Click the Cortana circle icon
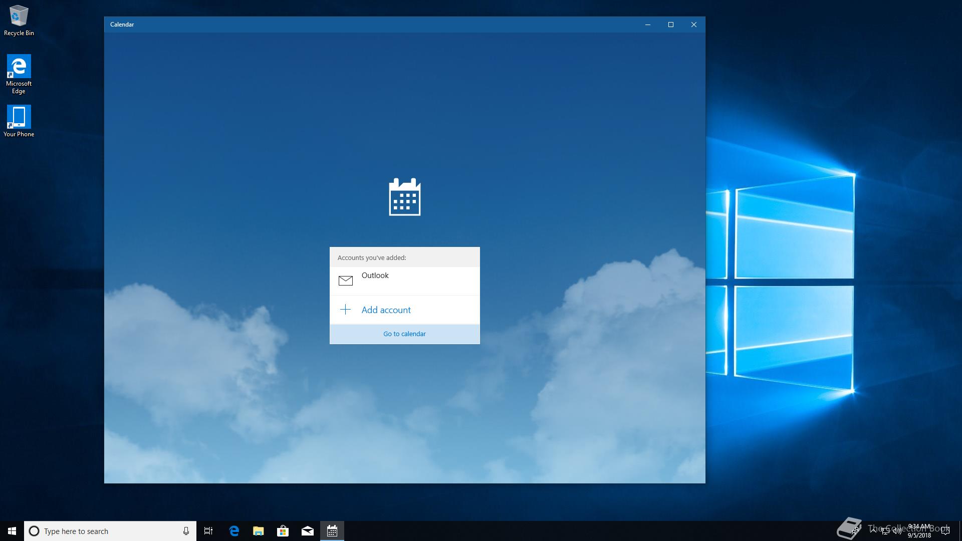 coord(34,531)
